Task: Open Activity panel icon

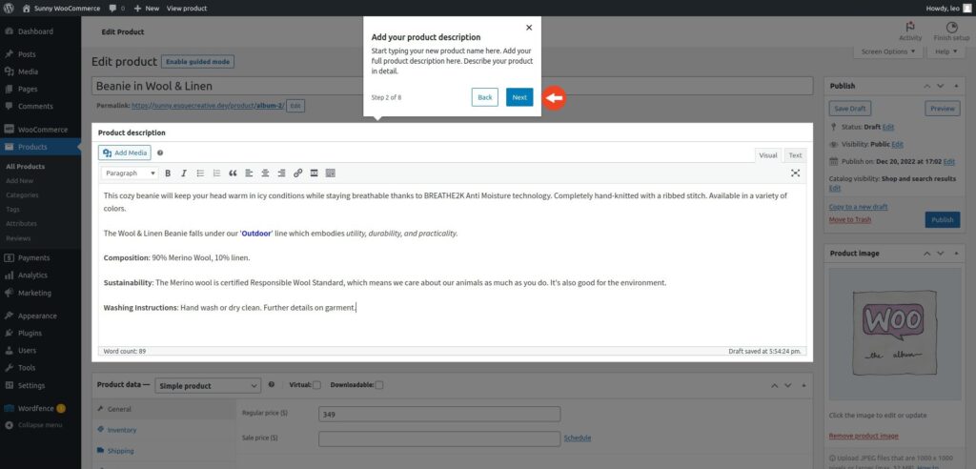Action: (910, 31)
